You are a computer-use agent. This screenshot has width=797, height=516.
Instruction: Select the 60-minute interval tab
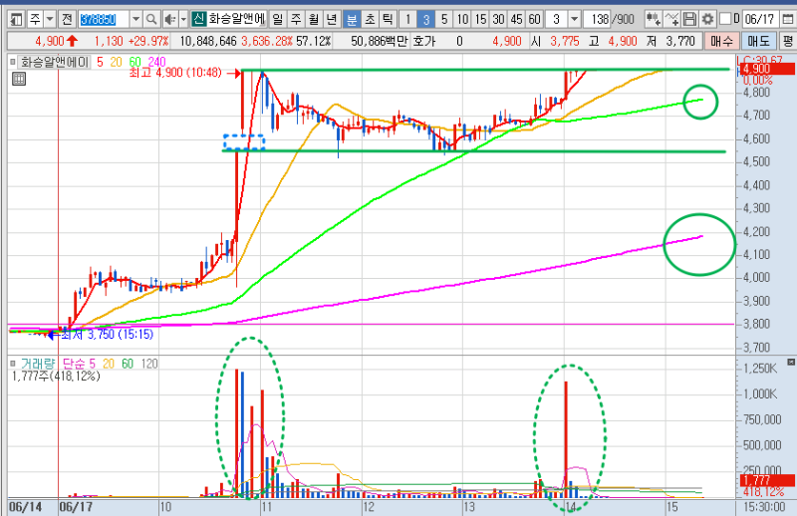click(534, 19)
